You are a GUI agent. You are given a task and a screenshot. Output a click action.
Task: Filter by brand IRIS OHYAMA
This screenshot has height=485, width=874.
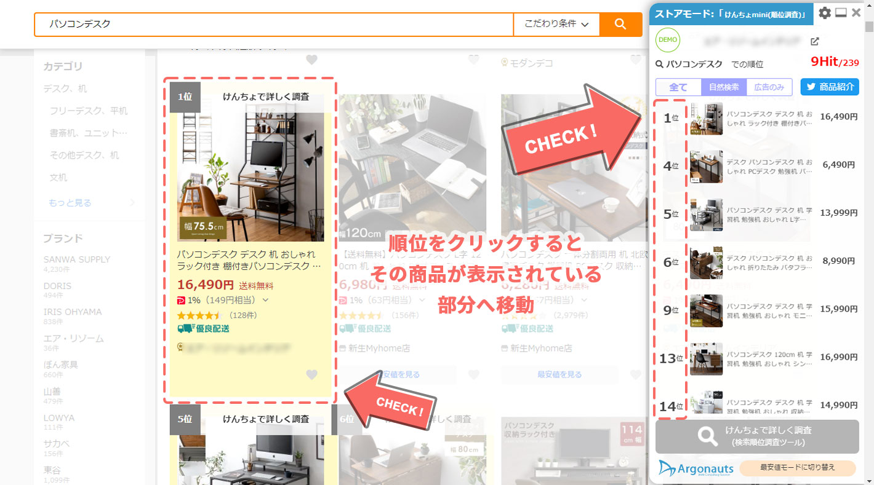tap(73, 312)
